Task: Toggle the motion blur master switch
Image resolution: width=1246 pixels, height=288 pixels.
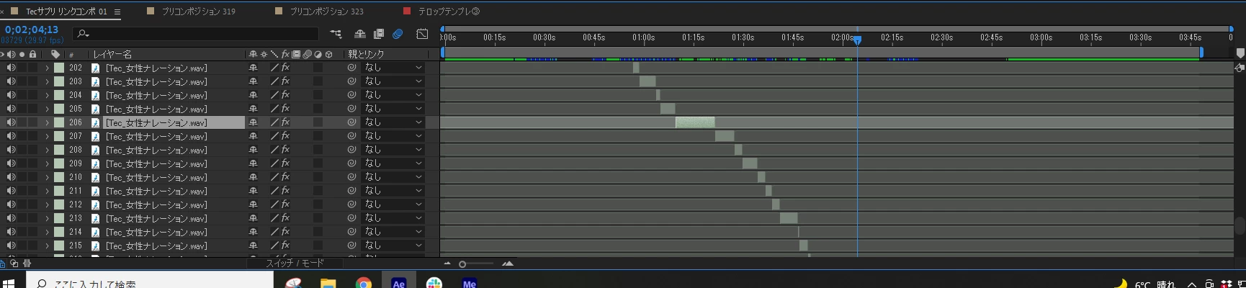Action: tap(398, 34)
